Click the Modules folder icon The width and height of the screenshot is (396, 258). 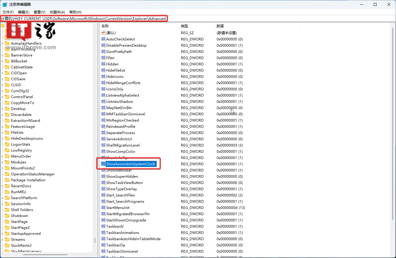pos(7,162)
